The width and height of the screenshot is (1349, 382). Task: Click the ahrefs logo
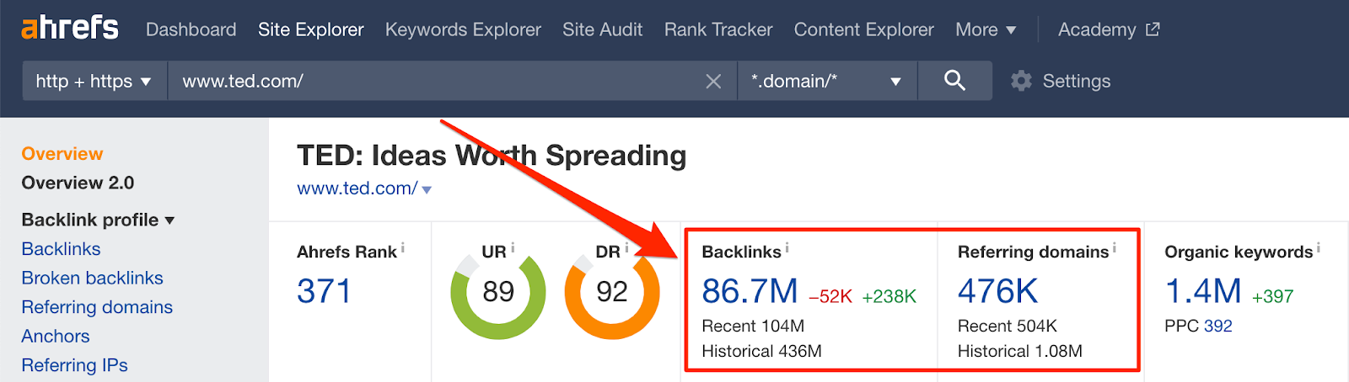tap(70, 28)
